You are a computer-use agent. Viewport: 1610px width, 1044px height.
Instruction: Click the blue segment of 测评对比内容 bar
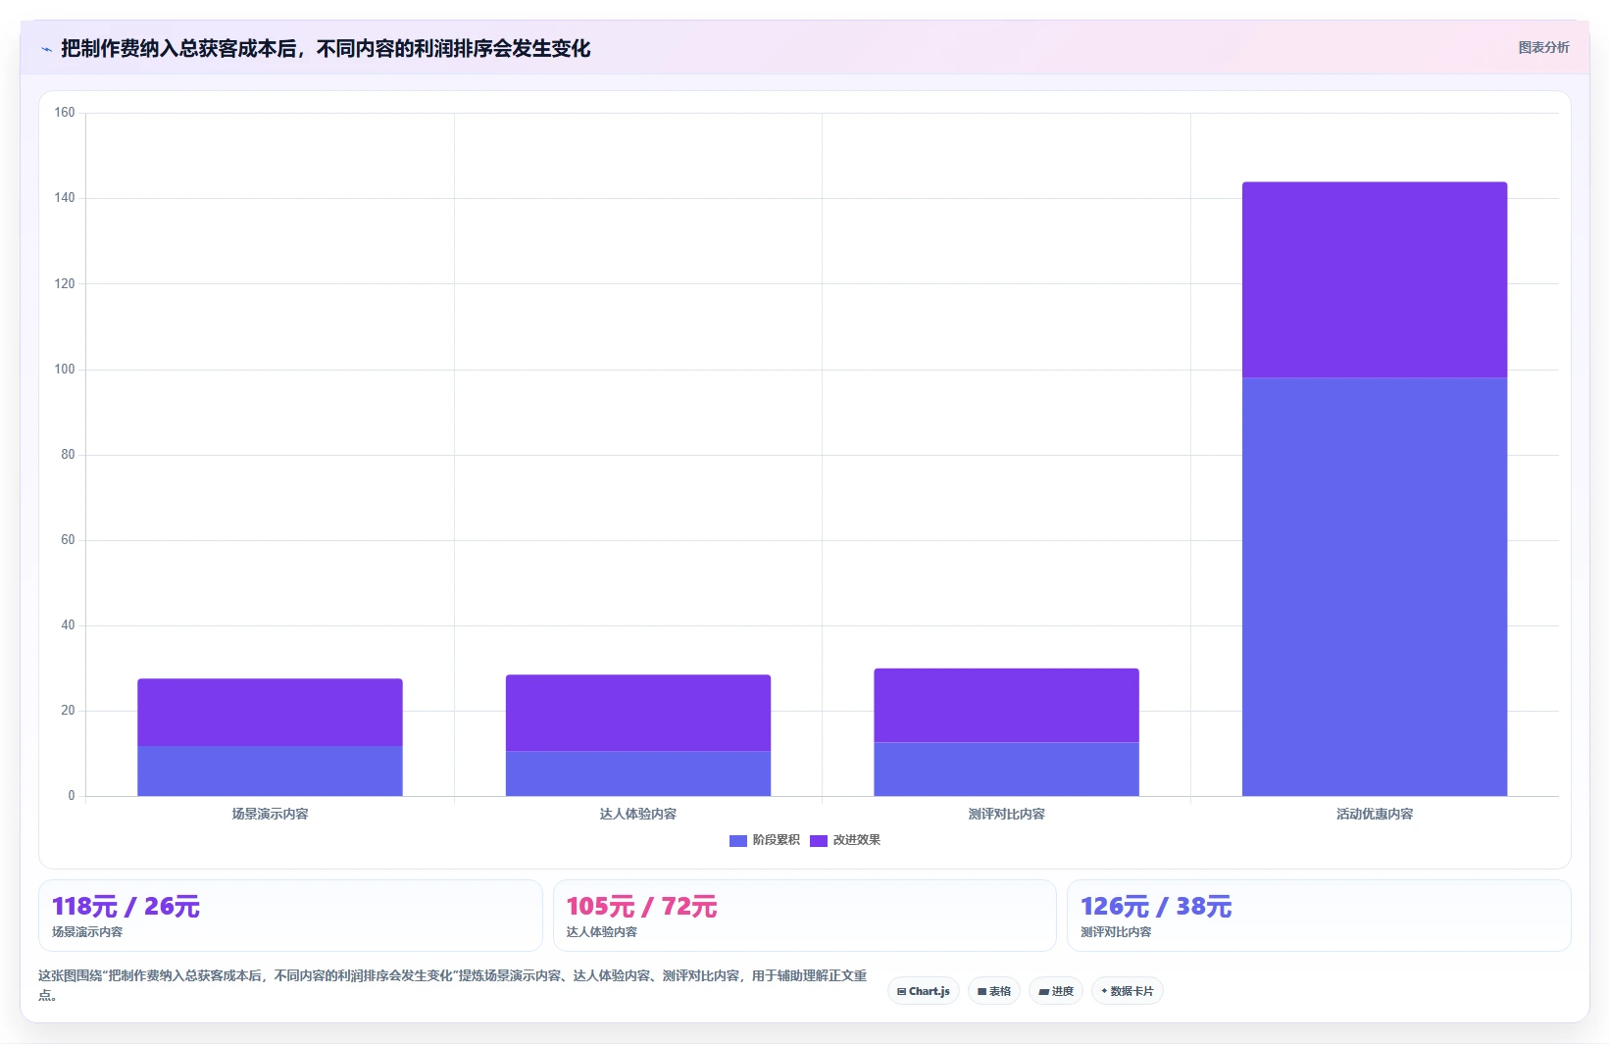click(x=1006, y=770)
